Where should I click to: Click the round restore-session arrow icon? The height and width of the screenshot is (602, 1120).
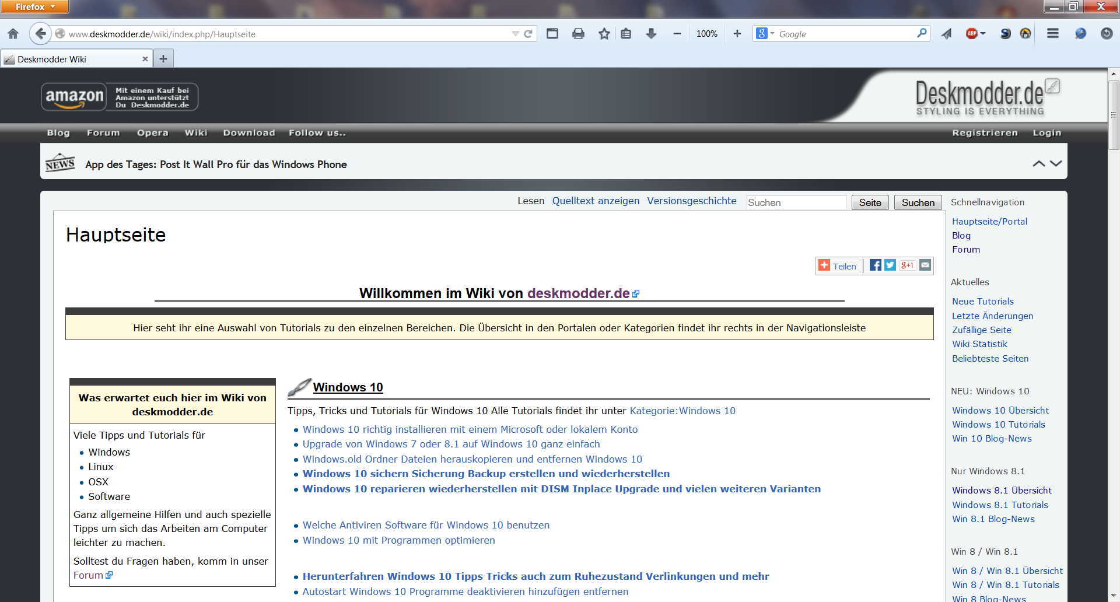click(1106, 34)
